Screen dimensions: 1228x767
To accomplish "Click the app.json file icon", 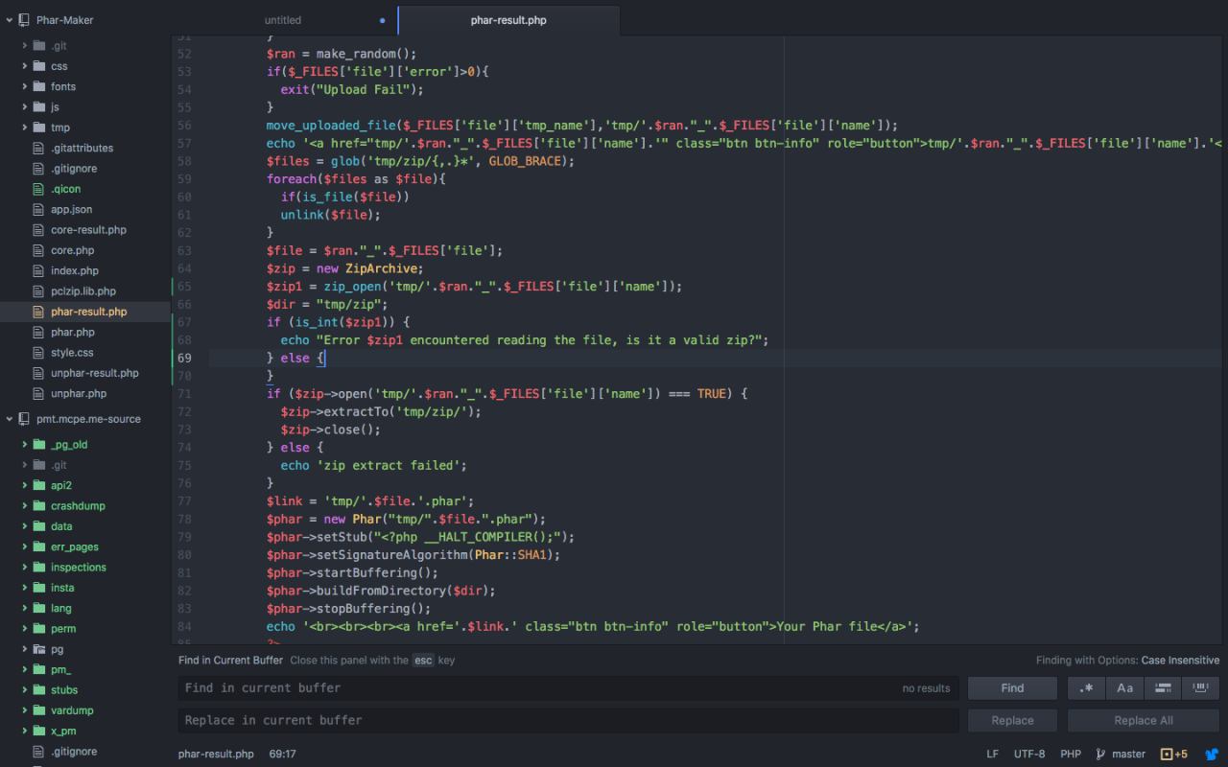I will point(39,209).
